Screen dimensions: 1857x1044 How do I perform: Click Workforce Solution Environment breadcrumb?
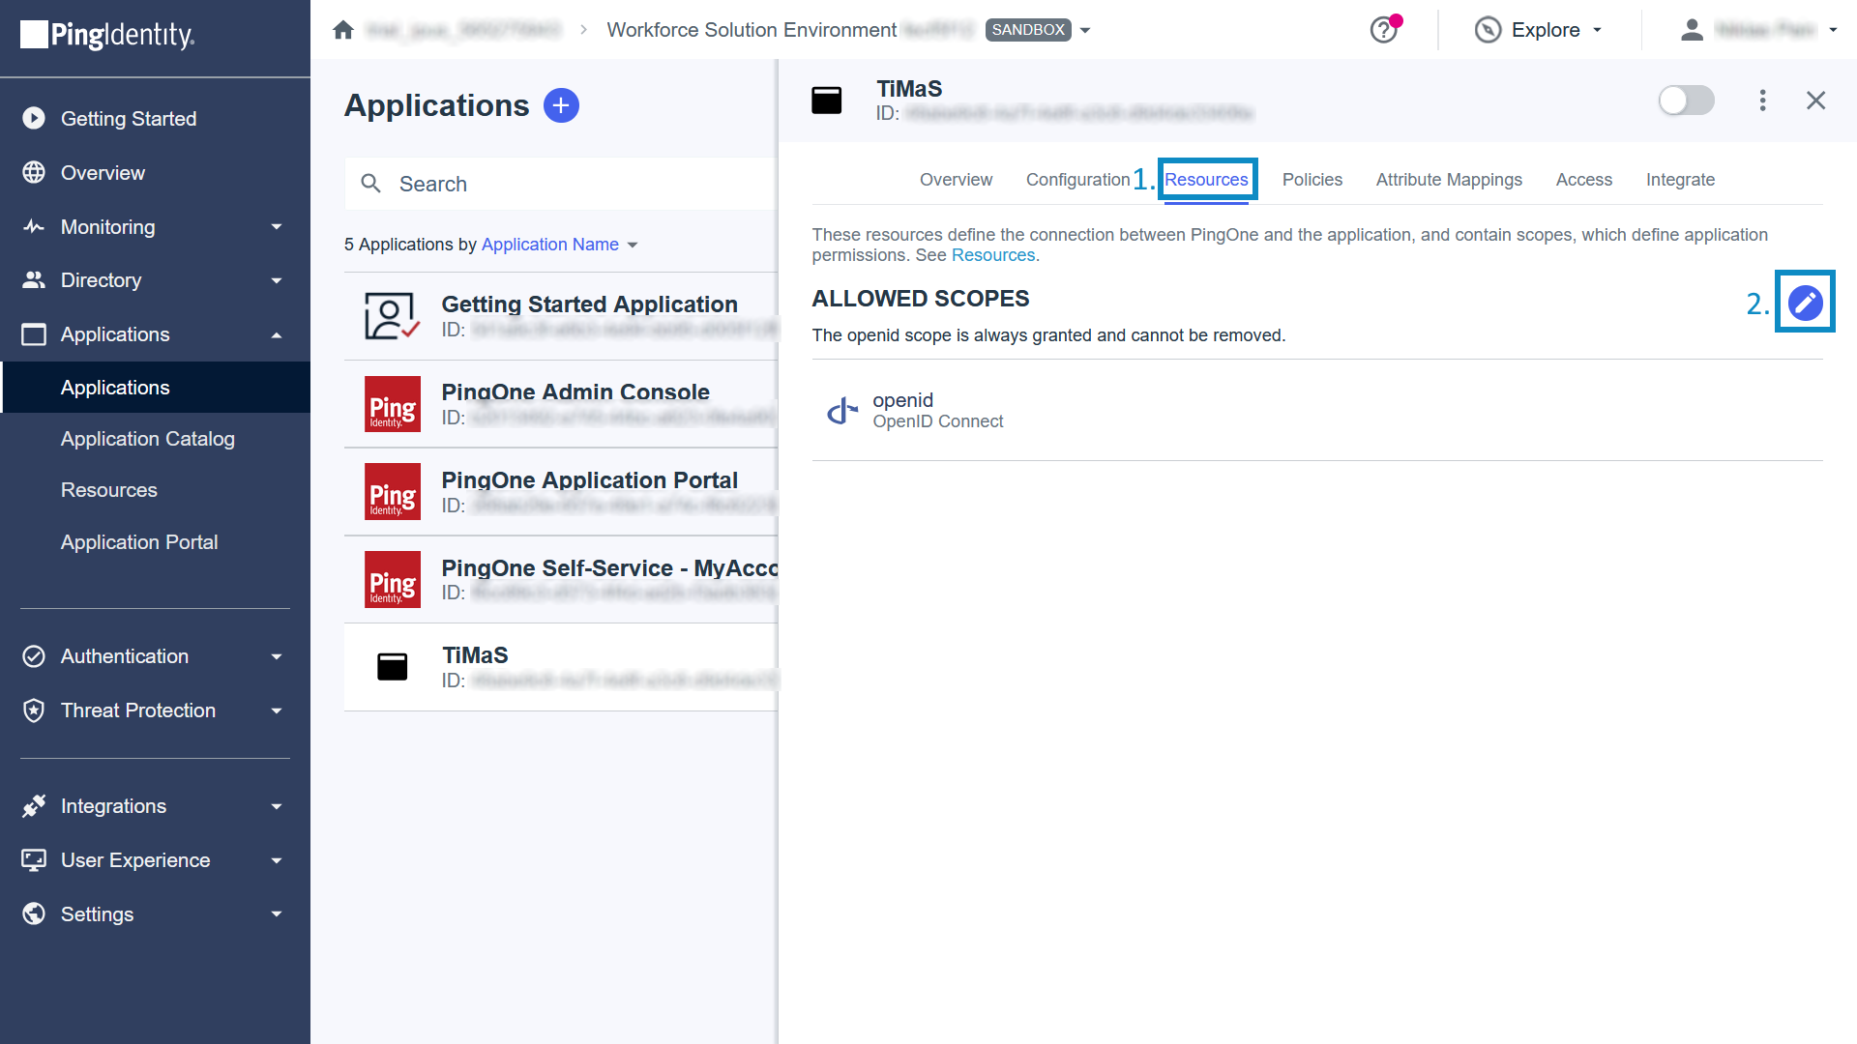point(752,30)
